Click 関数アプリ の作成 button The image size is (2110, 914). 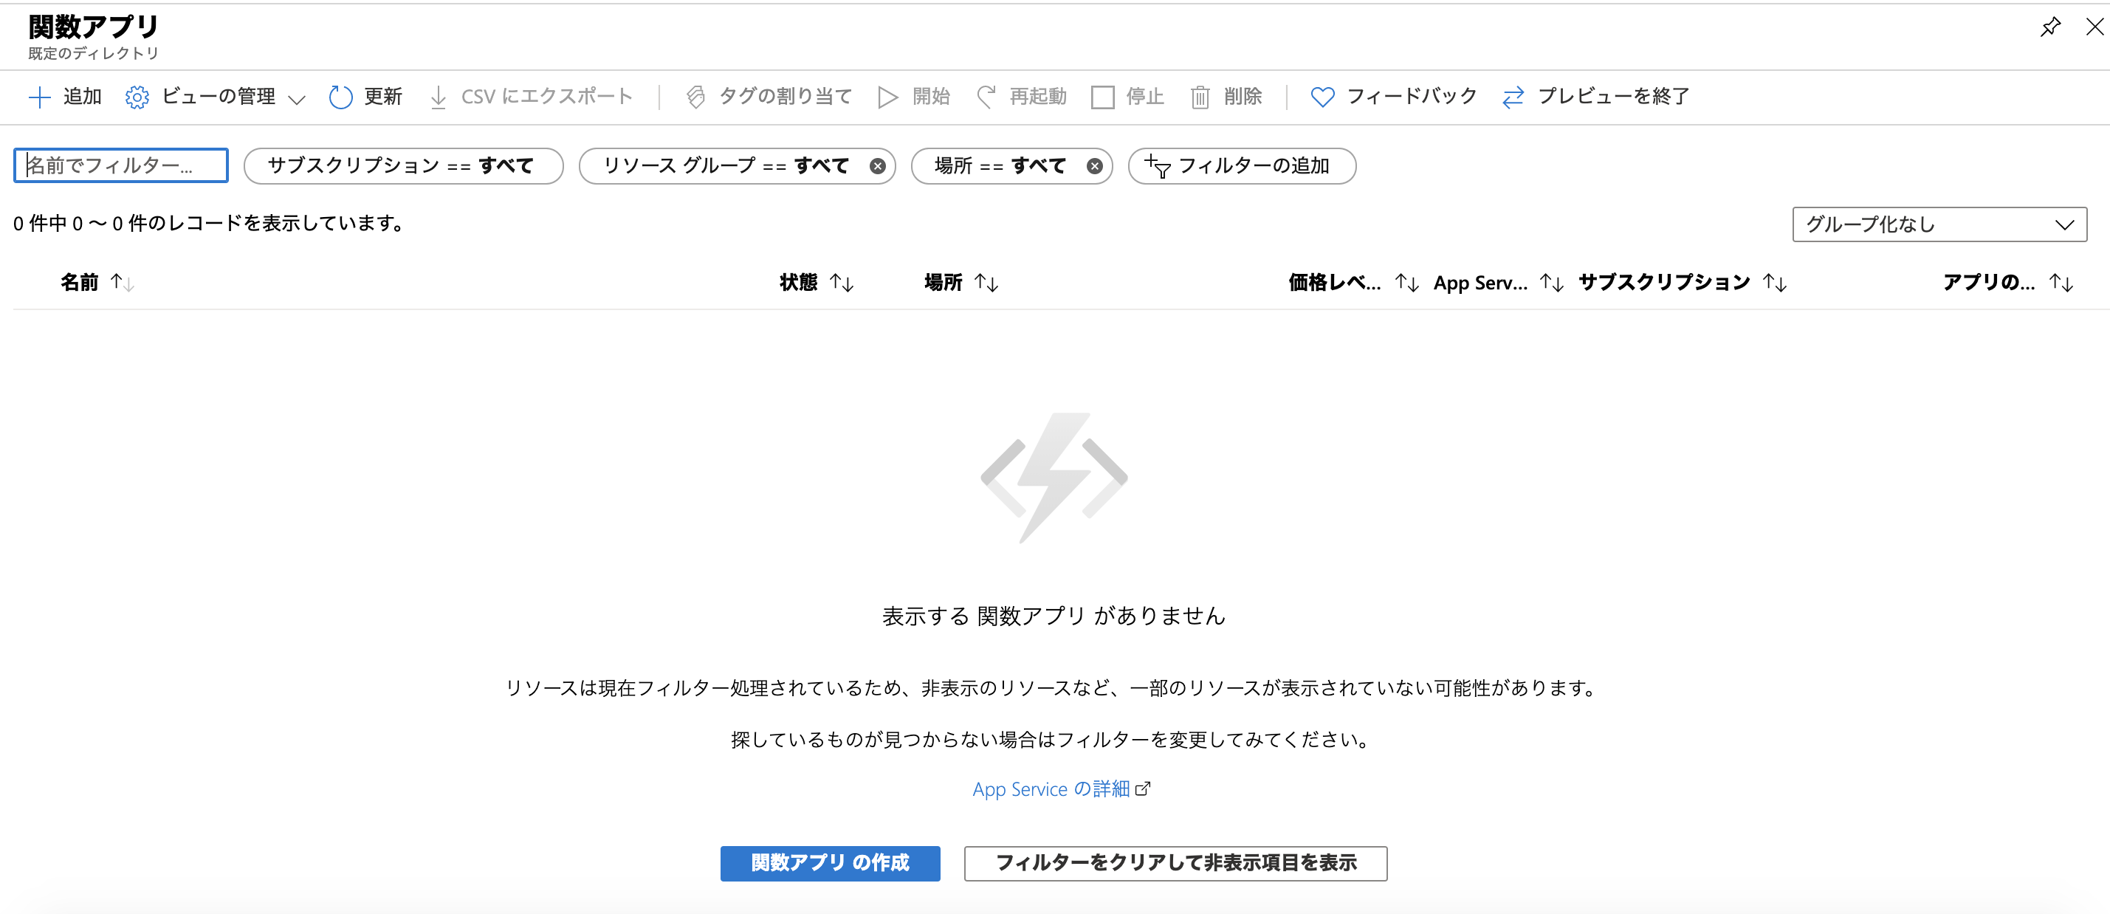[829, 862]
